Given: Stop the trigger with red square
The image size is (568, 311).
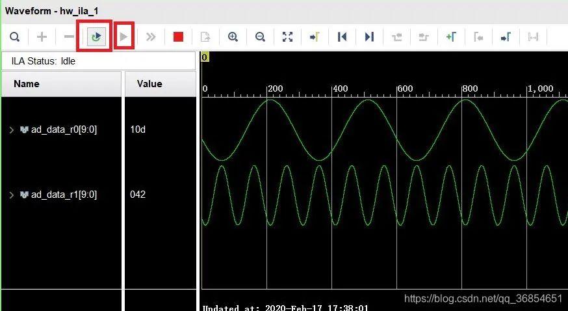Looking at the screenshot, I should [178, 36].
